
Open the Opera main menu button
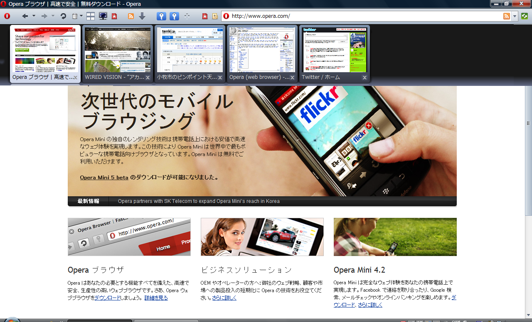(x=7, y=16)
